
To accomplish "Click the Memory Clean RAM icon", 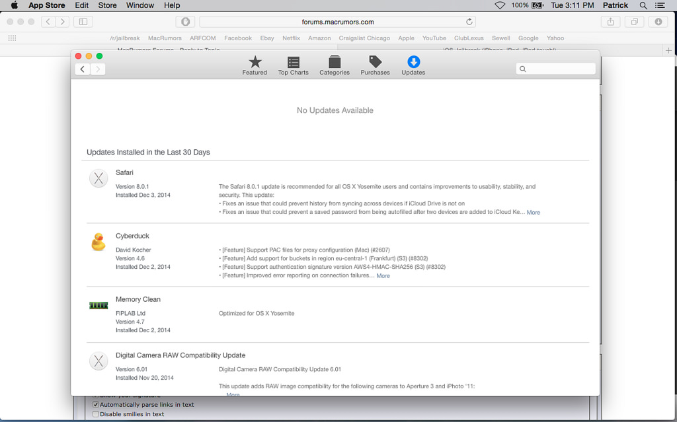I will [x=99, y=306].
